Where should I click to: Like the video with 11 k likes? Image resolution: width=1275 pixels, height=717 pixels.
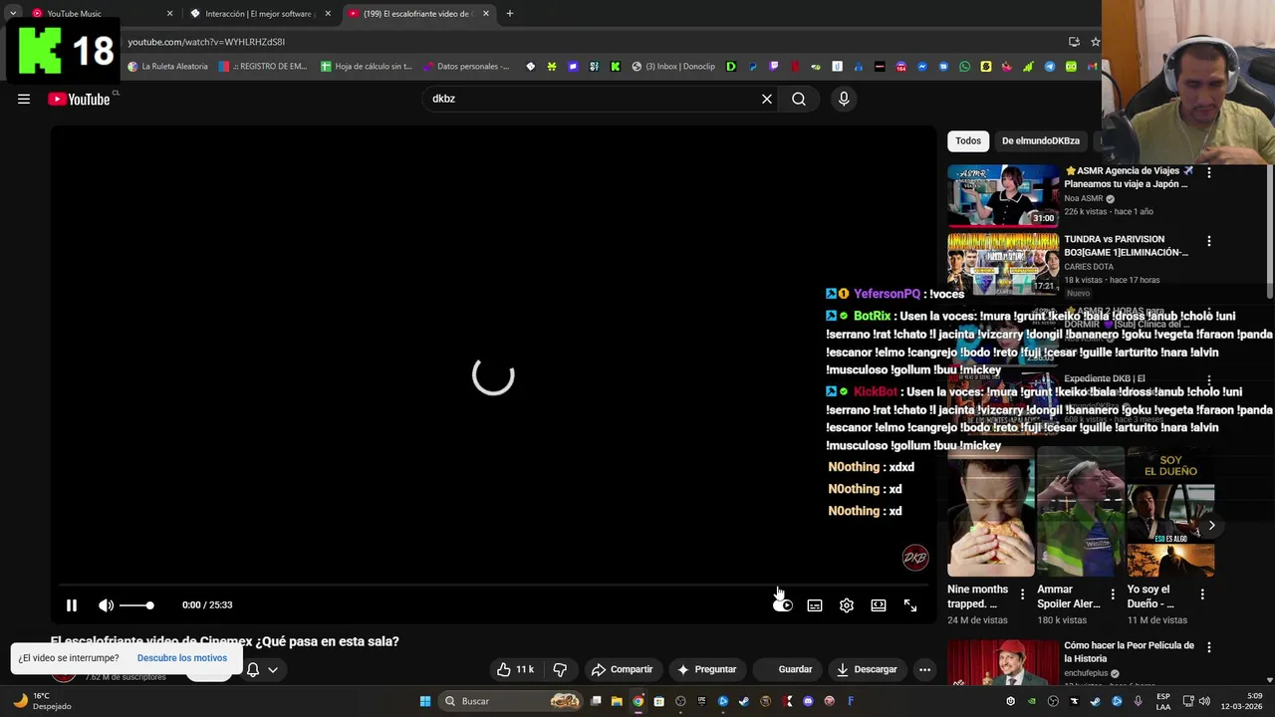(516, 669)
